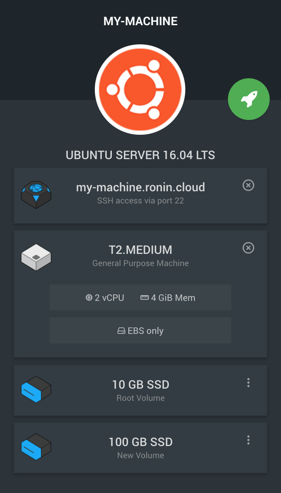Click the drive icon beside EBS only
This screenshot has width=281, height=493.
pyautogui.click(x=120, y=330)
